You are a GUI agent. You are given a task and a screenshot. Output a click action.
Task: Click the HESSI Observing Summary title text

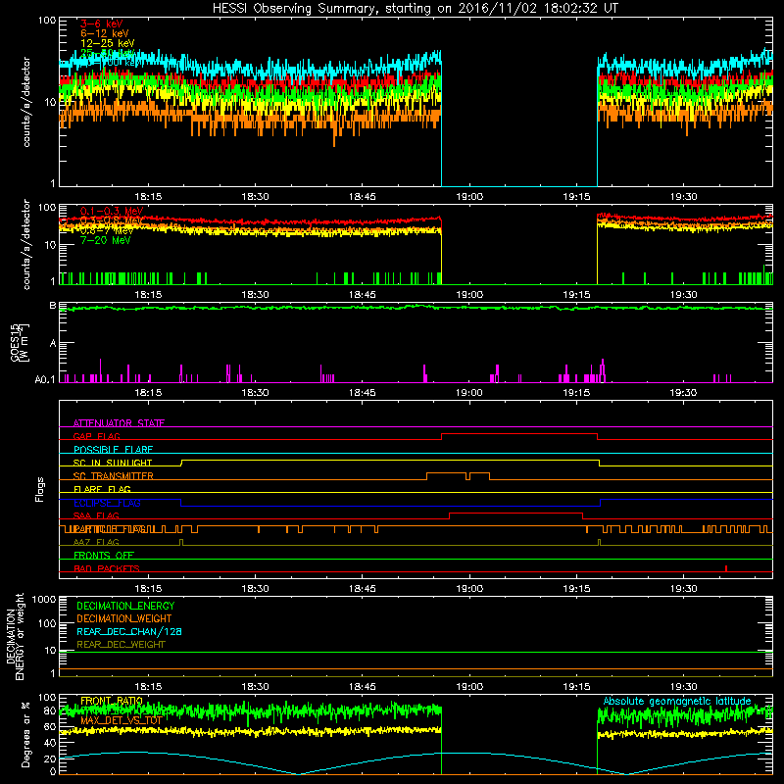[x=416, y=9]
